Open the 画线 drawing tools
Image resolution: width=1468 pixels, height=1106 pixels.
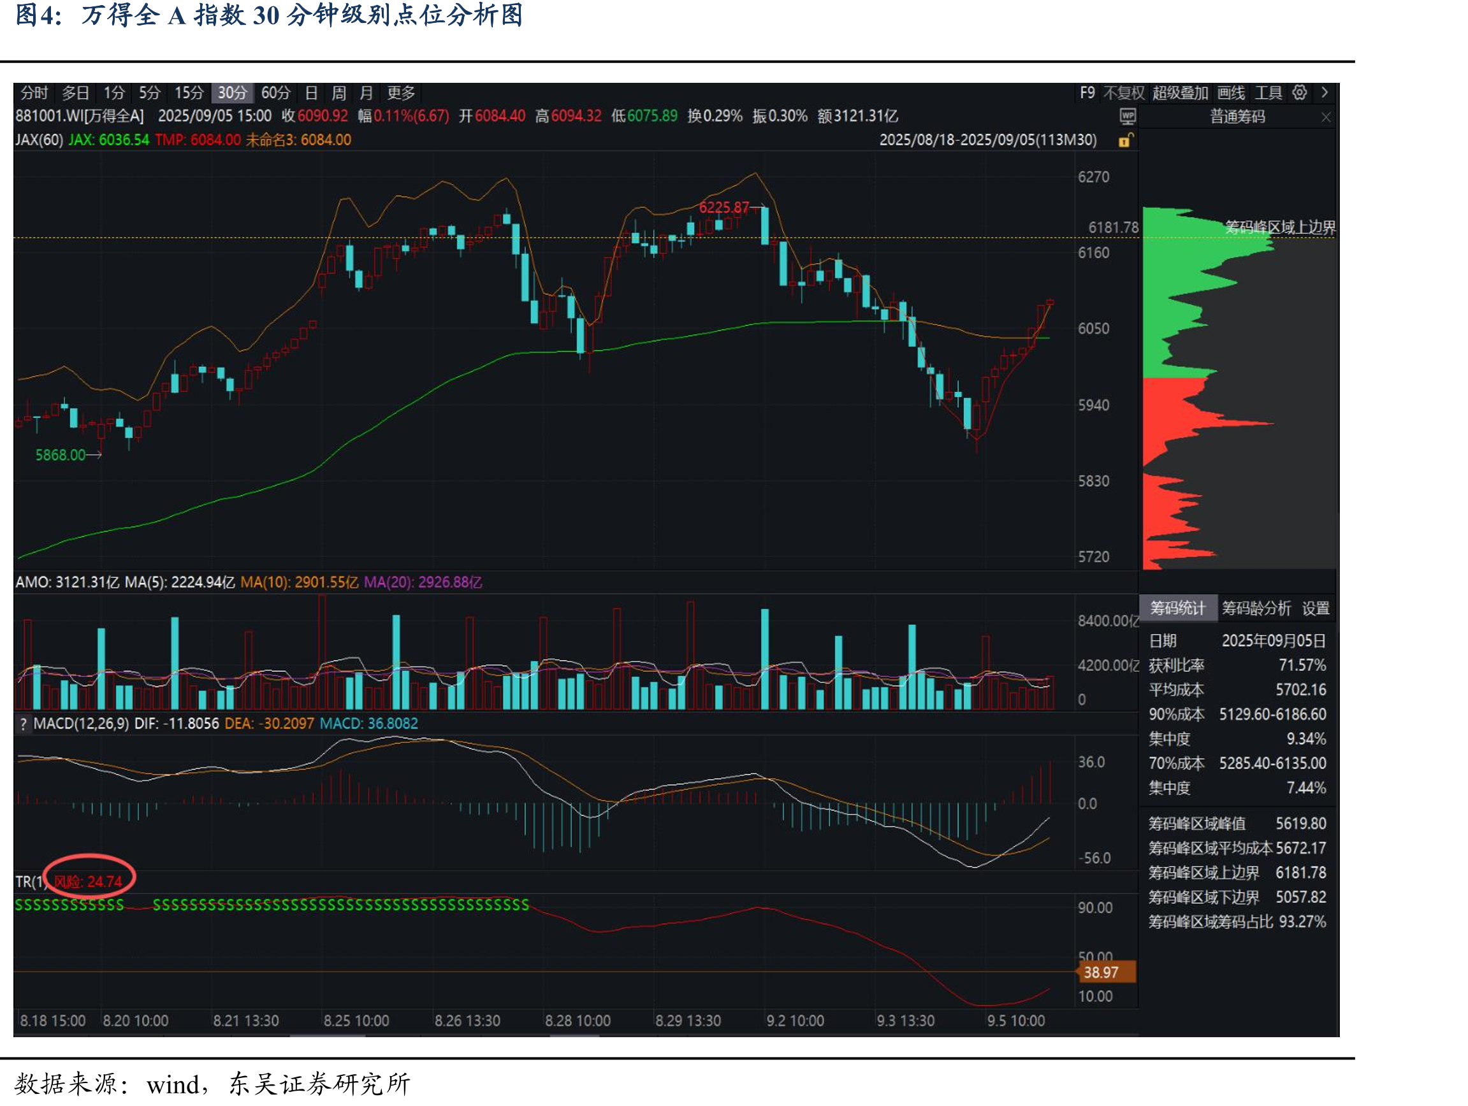coord(1231,93)
